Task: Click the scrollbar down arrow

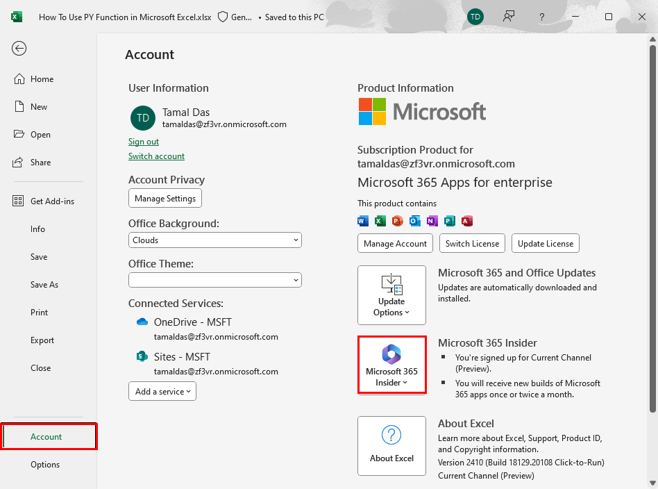Action: [x=652, y=483]
